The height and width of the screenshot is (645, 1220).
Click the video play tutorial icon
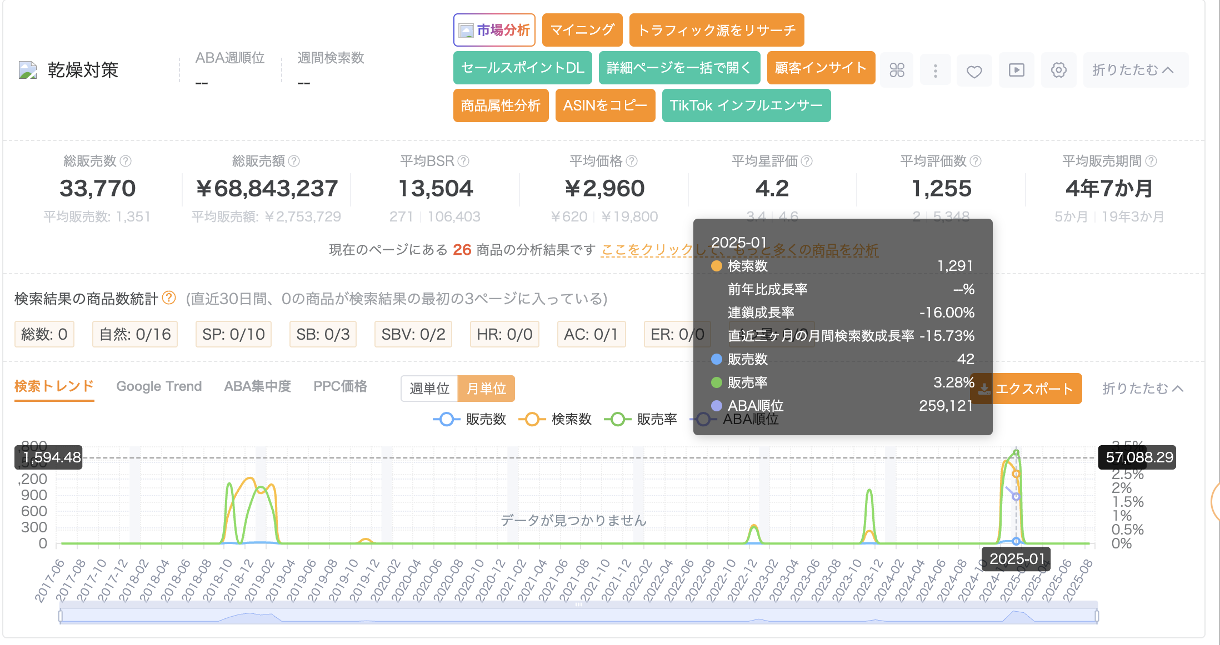(1016, 70)
